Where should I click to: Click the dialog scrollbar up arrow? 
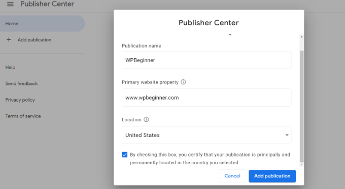tap(302, 37)
